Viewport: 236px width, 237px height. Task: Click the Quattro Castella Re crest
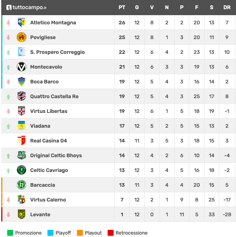click(22, 96)
